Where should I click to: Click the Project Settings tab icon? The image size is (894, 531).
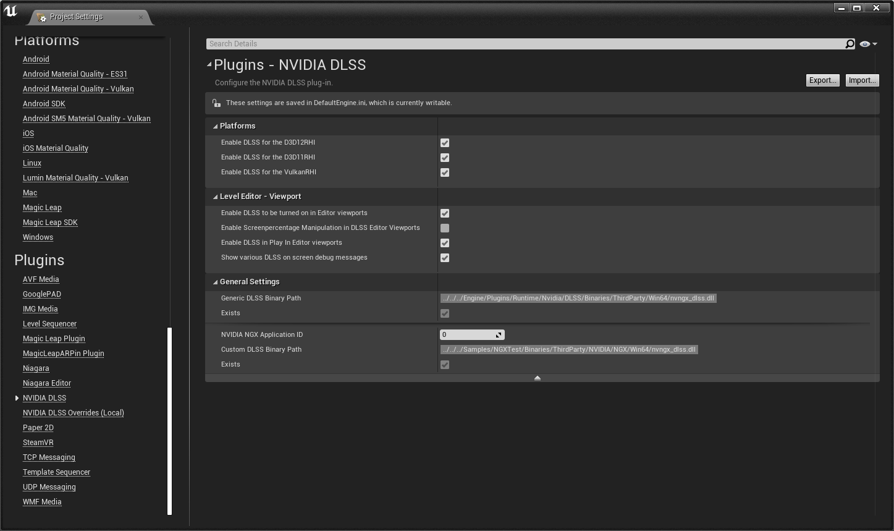click(41, 17)
